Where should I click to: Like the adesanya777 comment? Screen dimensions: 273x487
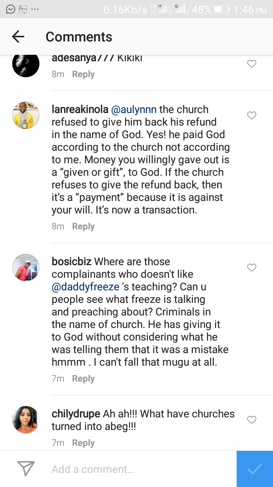pyautogui.click(x=252, y=64)
